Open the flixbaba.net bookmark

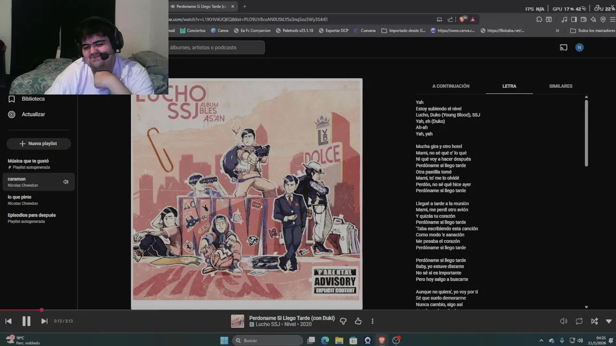502,31
